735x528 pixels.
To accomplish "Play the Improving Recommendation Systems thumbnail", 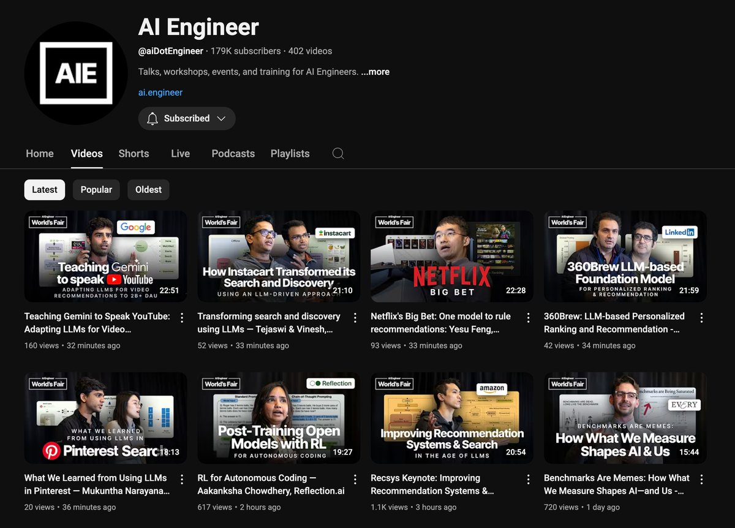I will (x=452, y=418).
